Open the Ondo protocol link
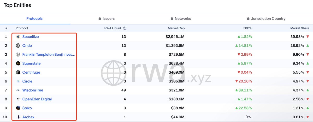This screenshot has width=313, height=122. coord(27,46)
